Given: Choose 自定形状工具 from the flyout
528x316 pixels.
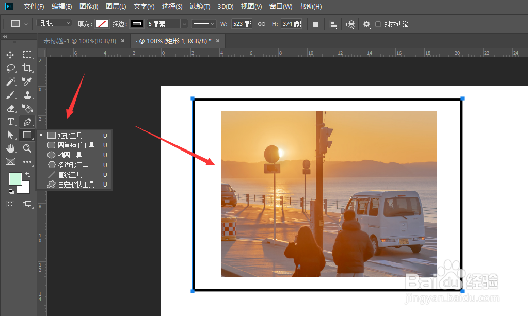Looking at the screenshot, I should 74,185.
